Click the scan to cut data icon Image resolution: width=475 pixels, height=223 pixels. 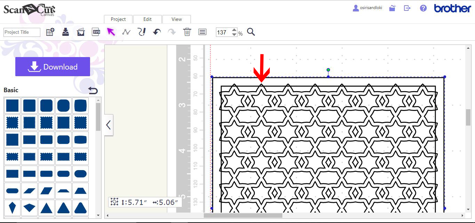(x=80, y=32)
